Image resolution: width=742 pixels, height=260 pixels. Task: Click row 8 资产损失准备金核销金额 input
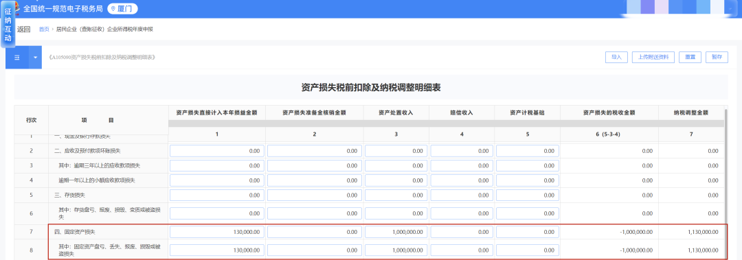315,250
